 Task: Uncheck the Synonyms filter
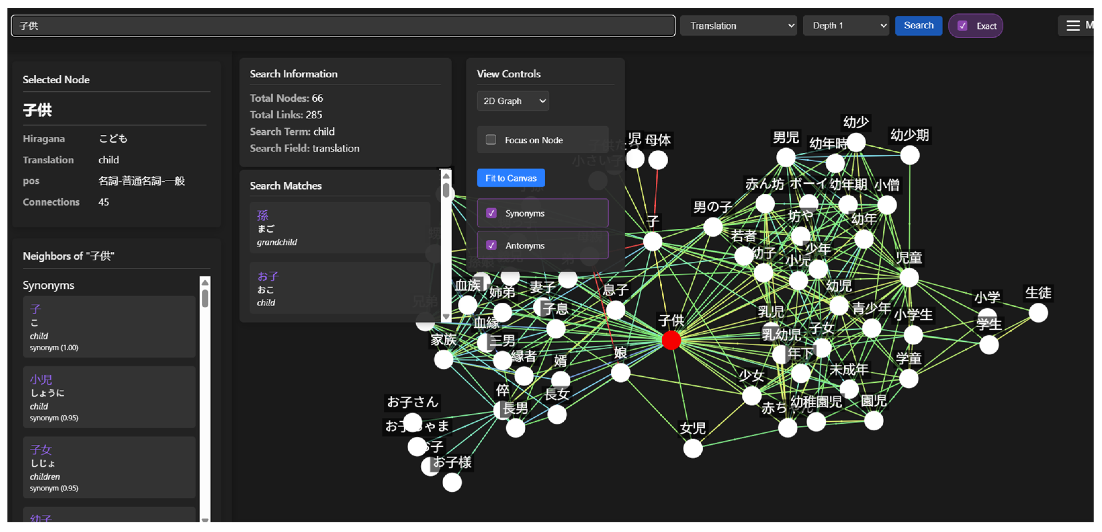[x=491, y=213]
